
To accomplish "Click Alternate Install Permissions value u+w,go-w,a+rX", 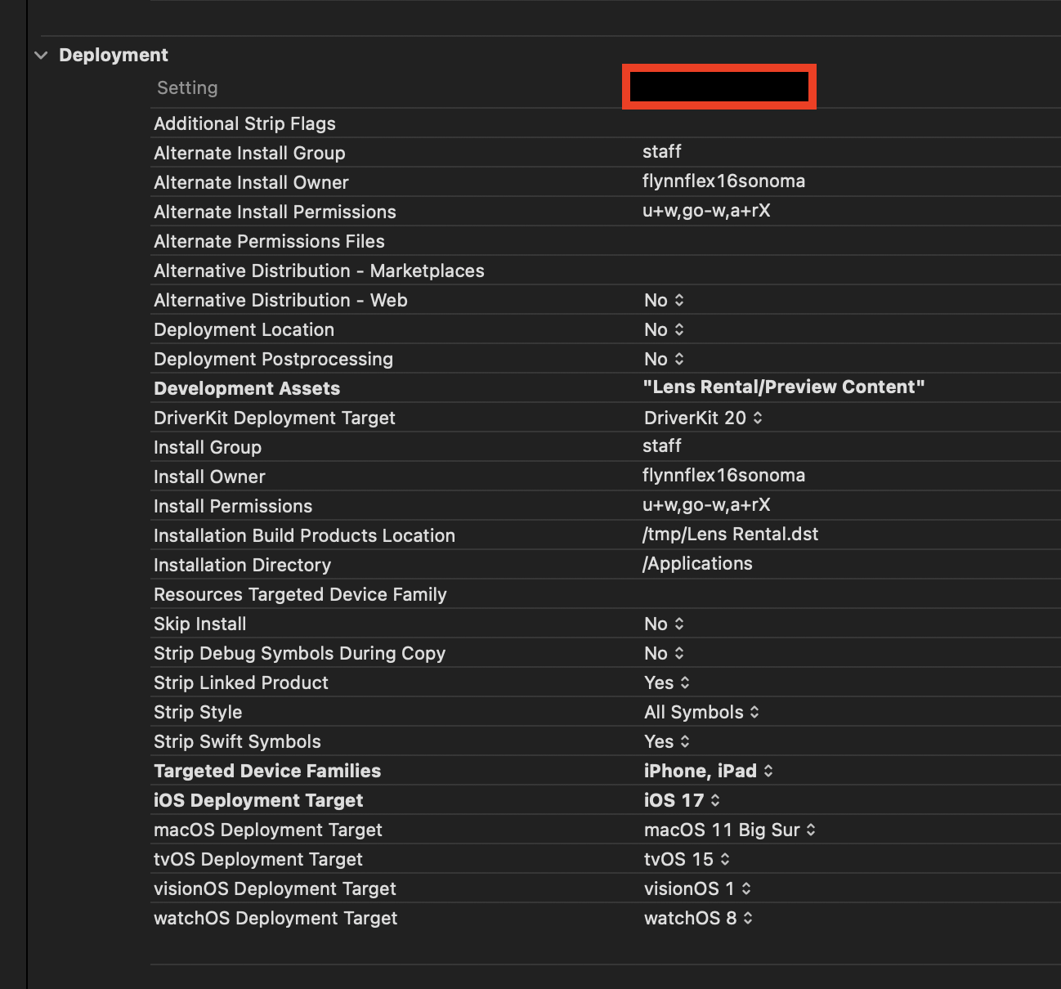I will pyautogui.click(x=706, y=211).
